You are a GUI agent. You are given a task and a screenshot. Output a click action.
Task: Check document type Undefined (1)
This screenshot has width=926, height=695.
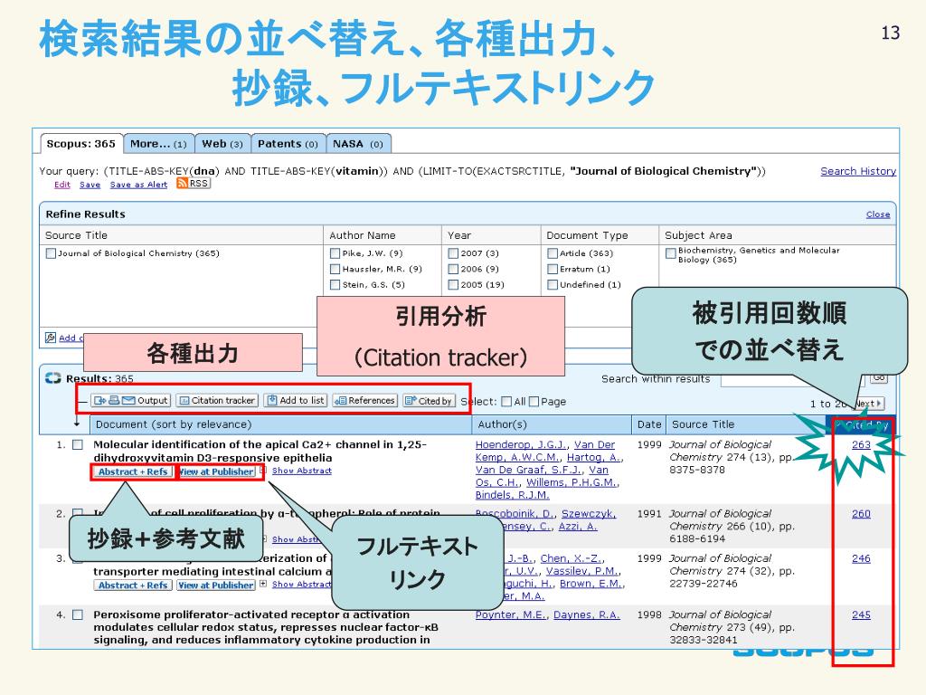[553, 285]
